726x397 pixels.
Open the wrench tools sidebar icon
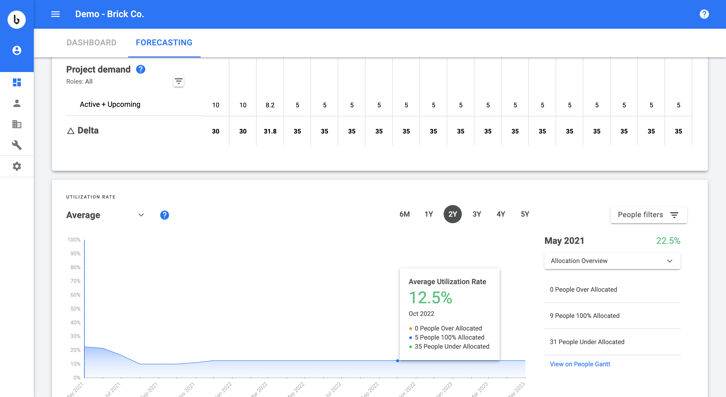coord(17,145)
